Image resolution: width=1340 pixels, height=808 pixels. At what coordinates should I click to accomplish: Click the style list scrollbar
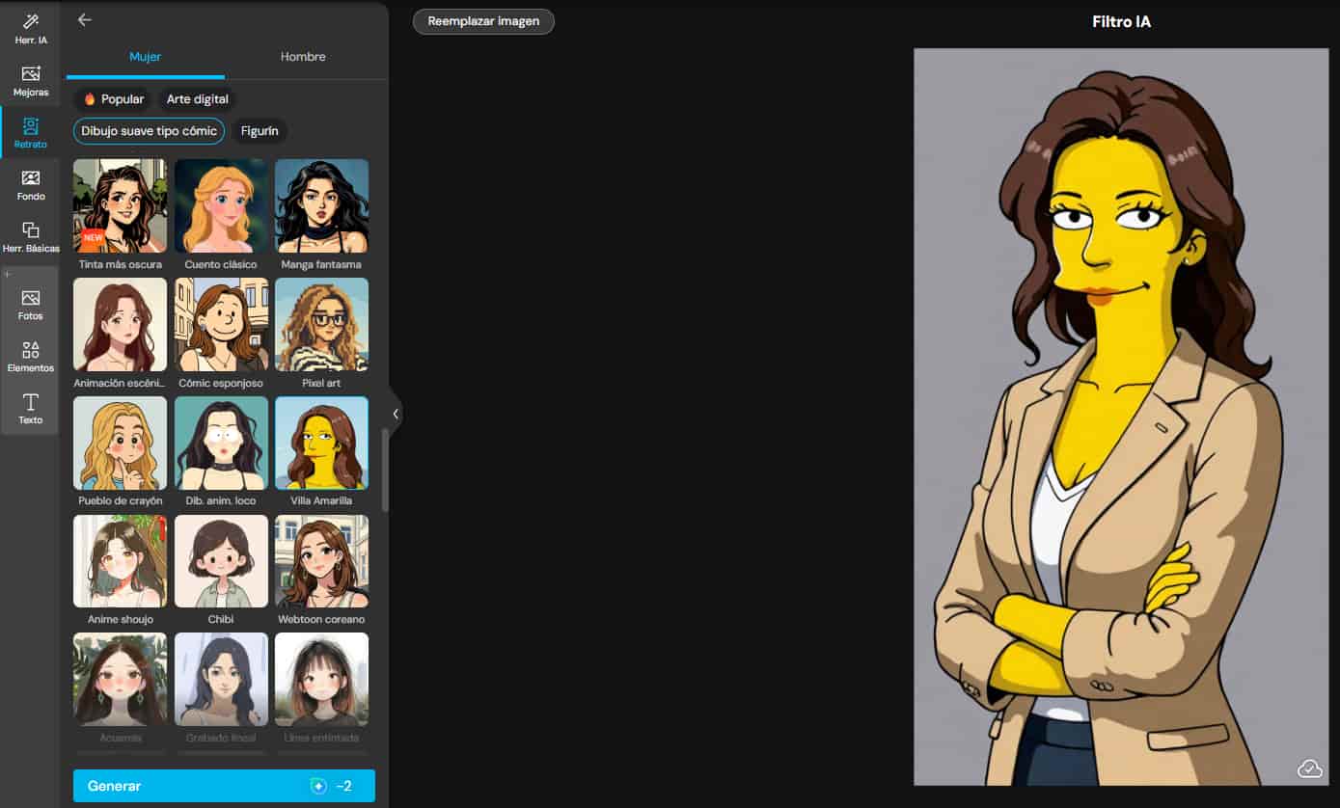385,470
